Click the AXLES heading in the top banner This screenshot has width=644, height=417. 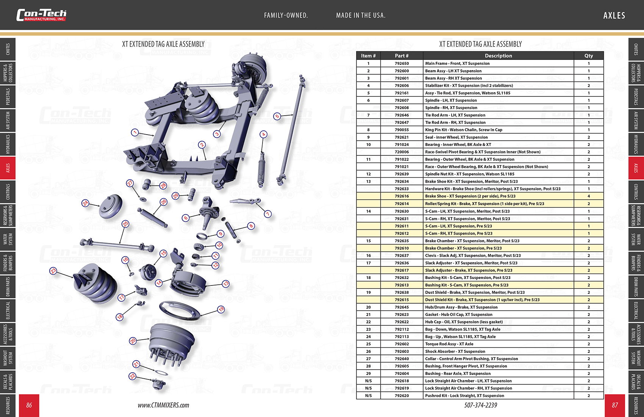(614, 15)
